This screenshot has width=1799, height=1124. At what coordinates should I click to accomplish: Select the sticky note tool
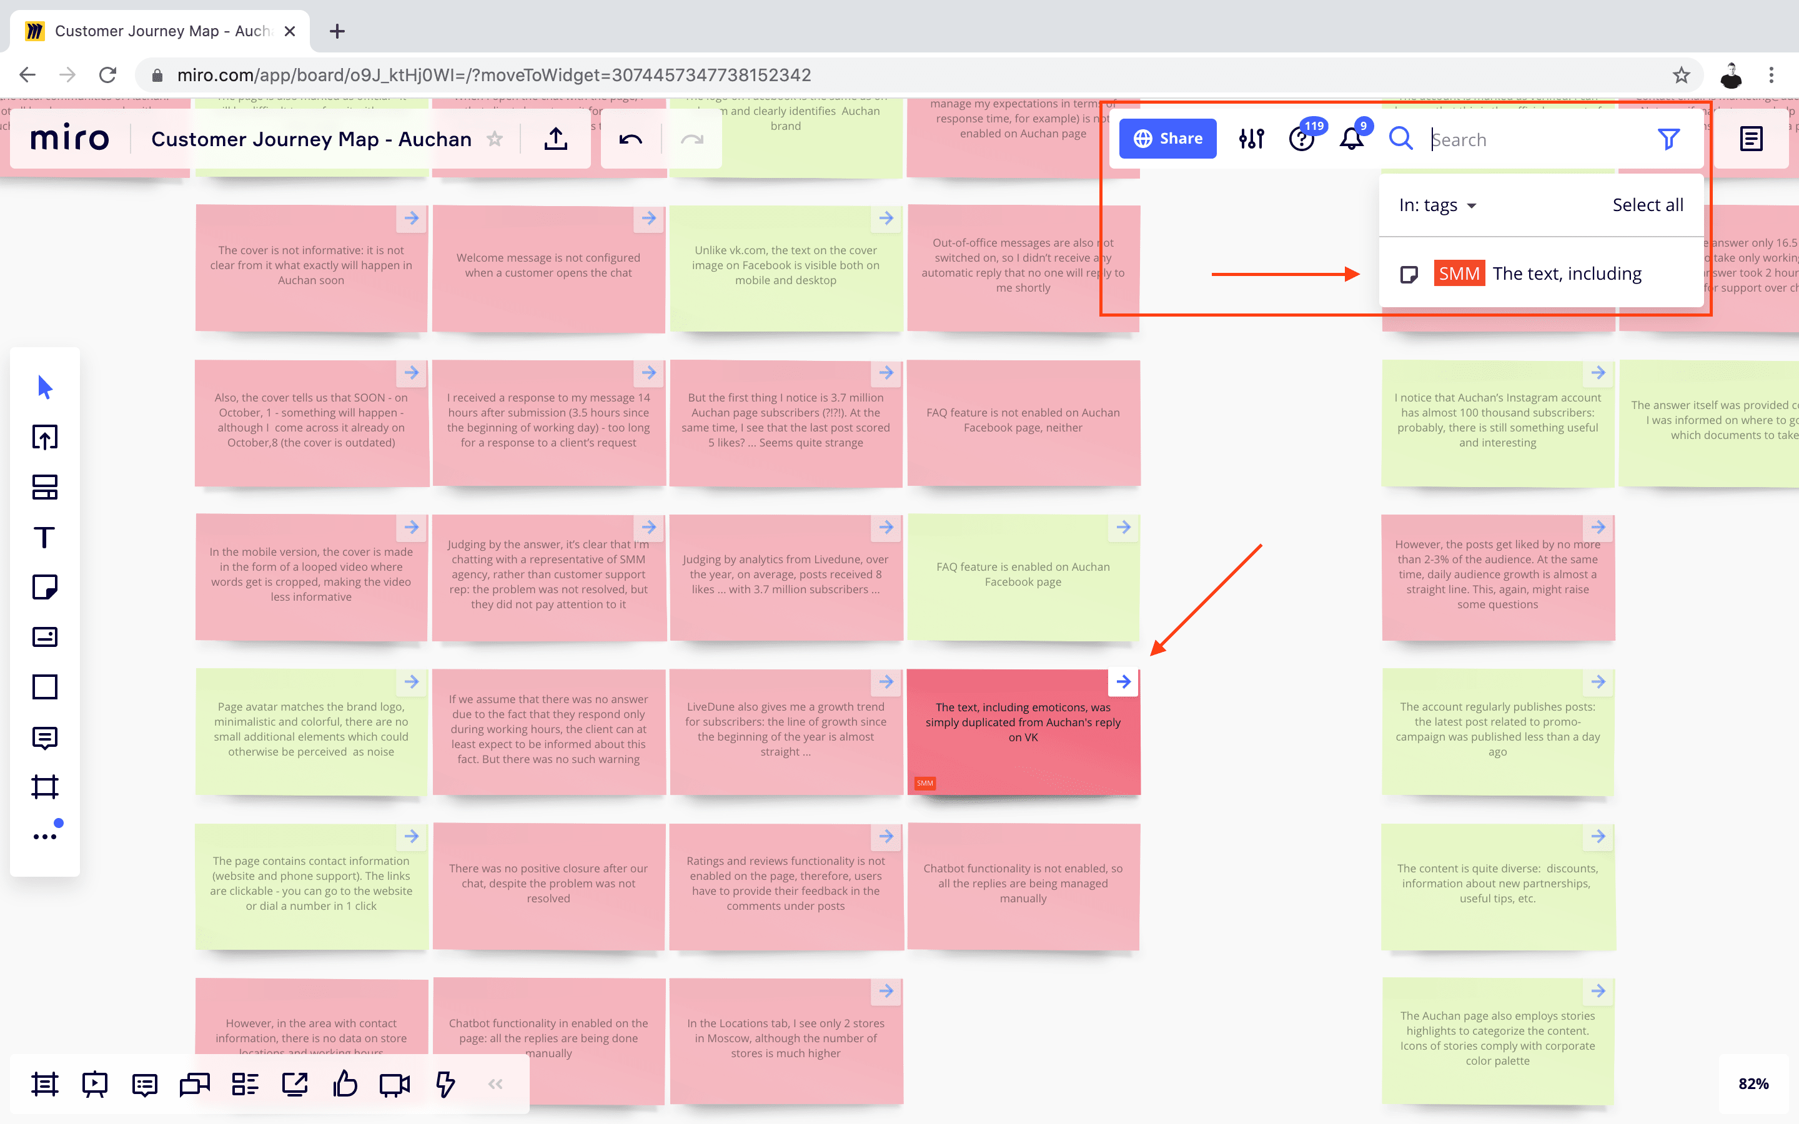(x=44, y=587)
